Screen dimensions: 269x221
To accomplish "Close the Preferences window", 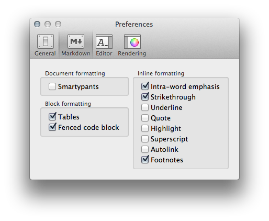I will (x=37, y=24).
